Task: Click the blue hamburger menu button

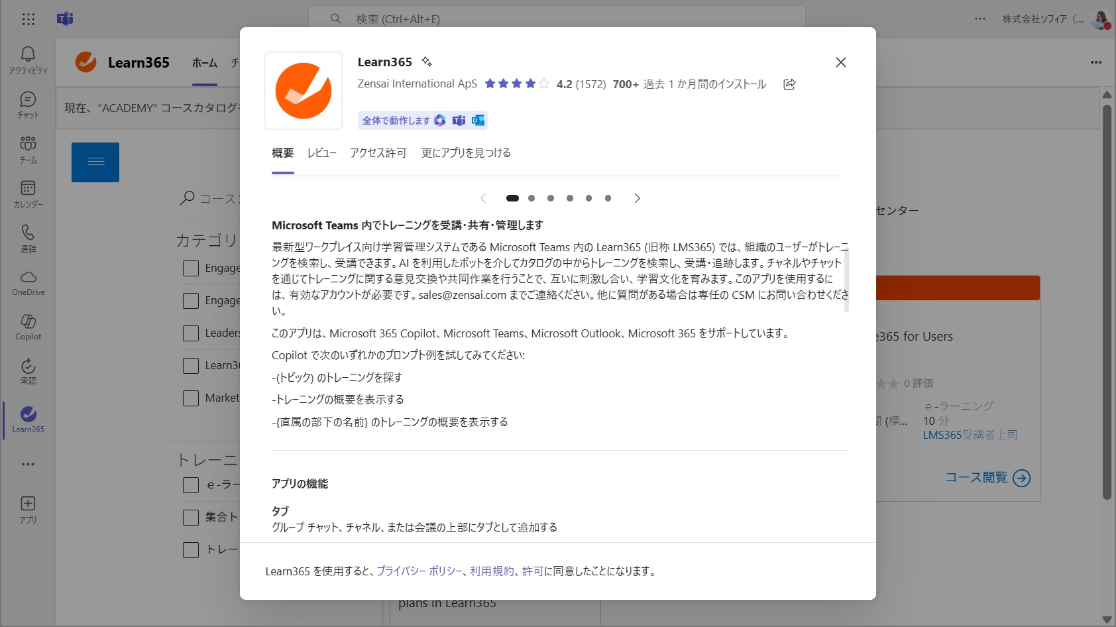Action: [x=95, y=162]
